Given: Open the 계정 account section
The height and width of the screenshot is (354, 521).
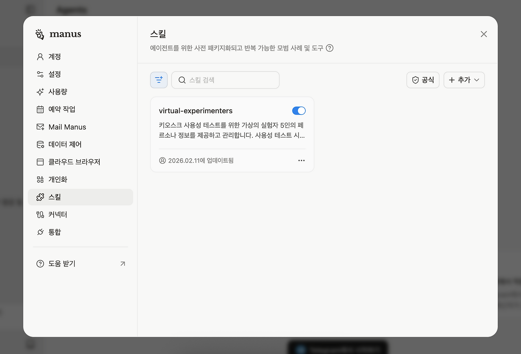Looking at the screenshot, I should [80, 57].
